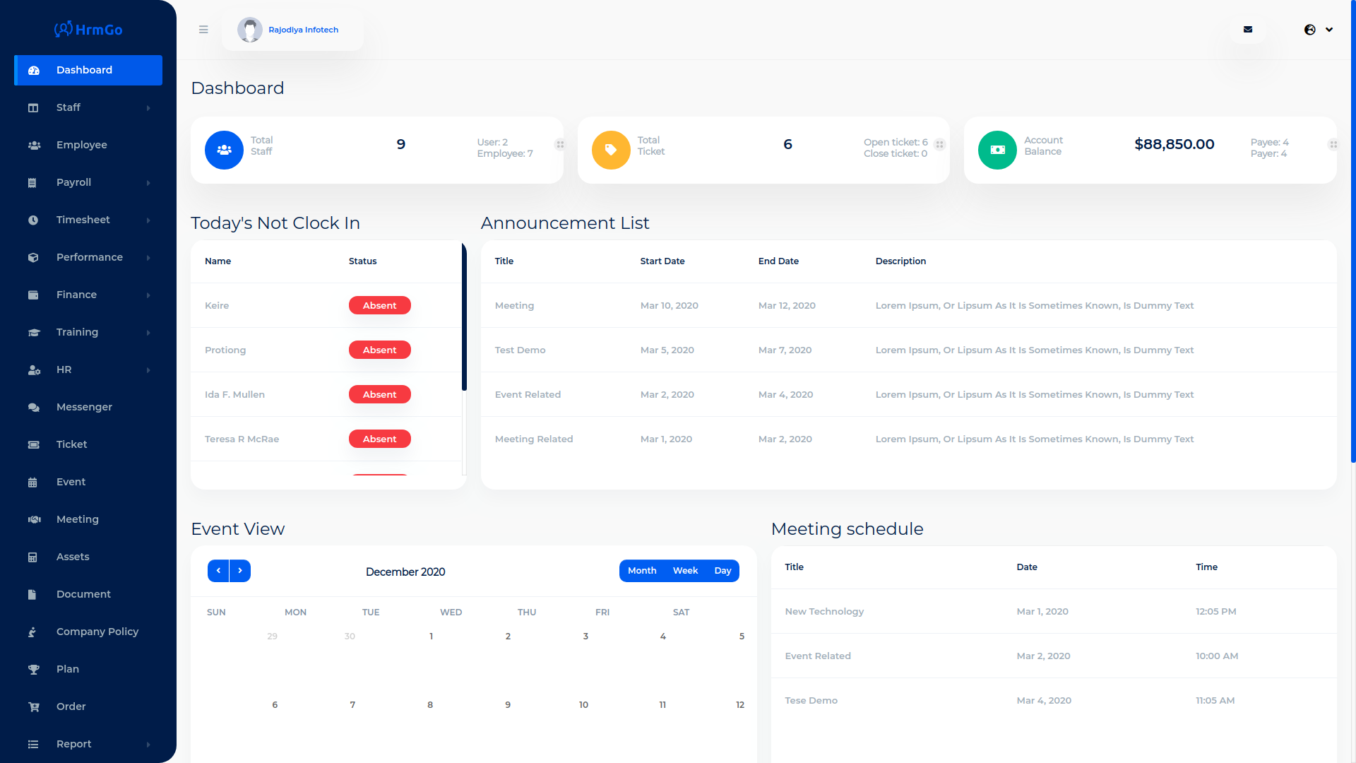Select Month view in calendar
The image size is (1356, 763).
pos(642,571)
